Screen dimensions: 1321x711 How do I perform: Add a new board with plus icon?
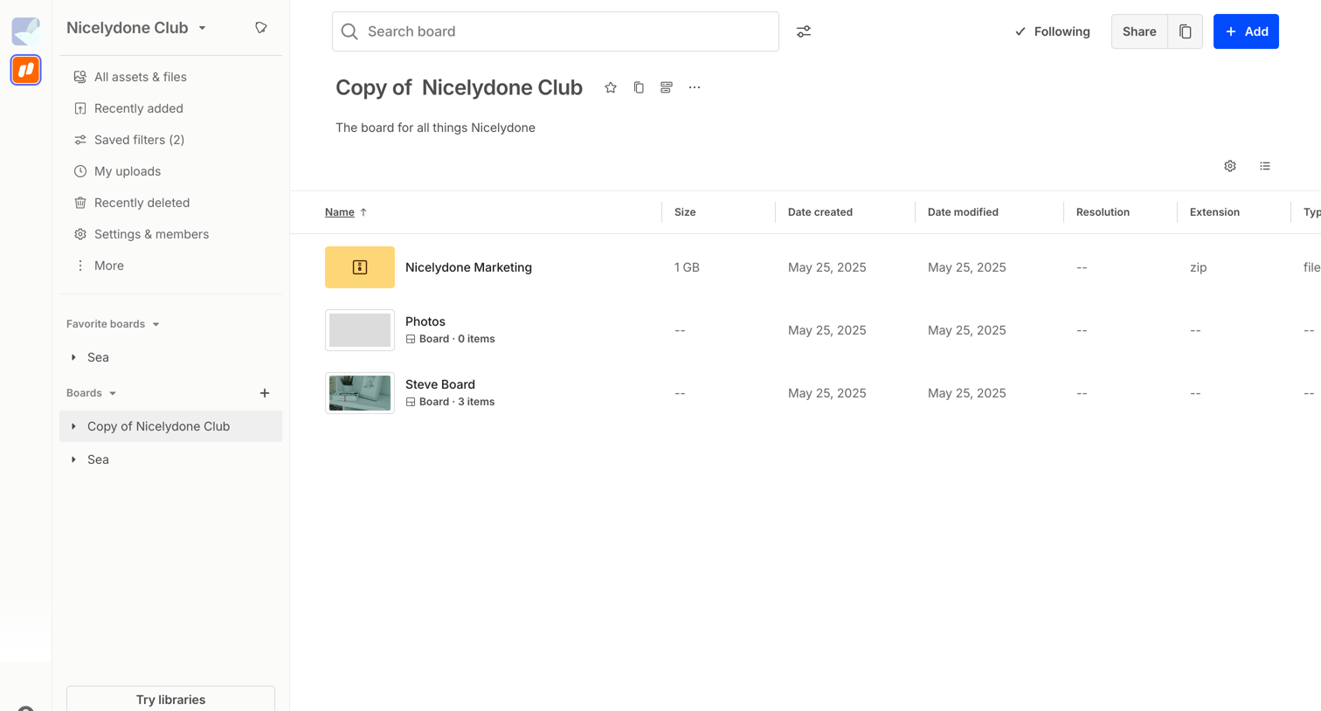tap(265, 393)
